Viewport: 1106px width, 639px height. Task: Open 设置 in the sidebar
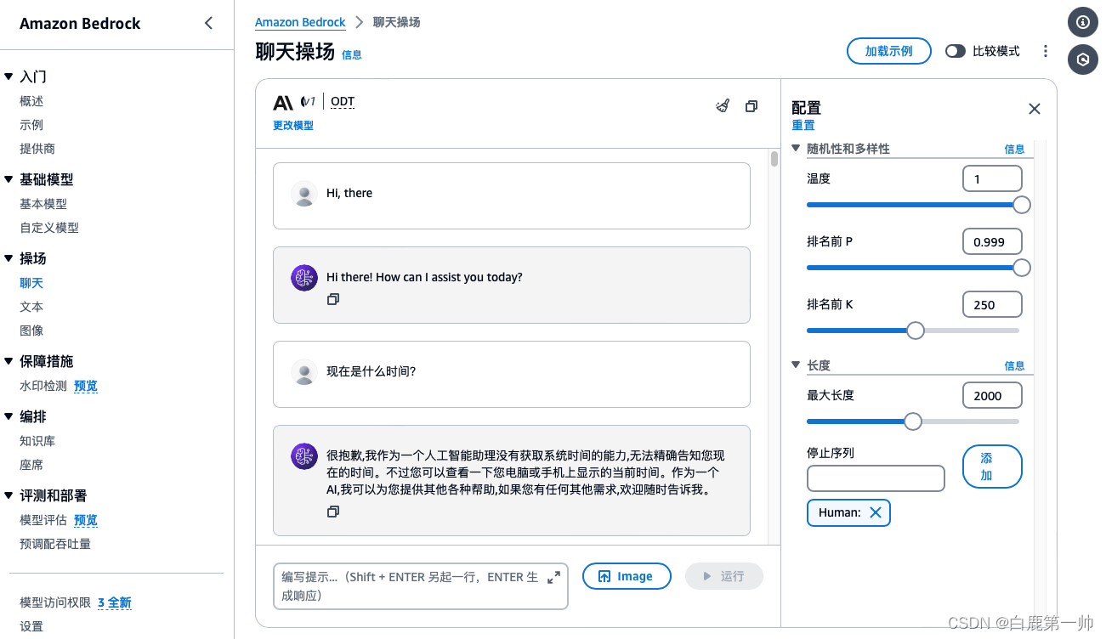(x=31, y=626)
